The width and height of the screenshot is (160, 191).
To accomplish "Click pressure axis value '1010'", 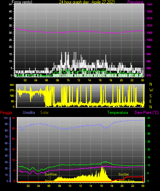I will click(x=149, y=25).
